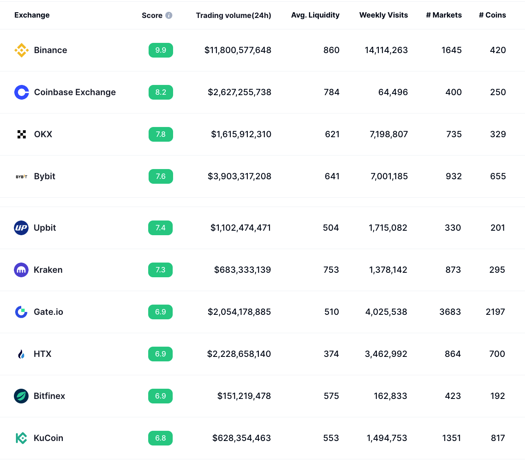The width and height of the screenshot is (525, 461).
Task: Click the Kraken logo icon
Action: tap(21, 270)
